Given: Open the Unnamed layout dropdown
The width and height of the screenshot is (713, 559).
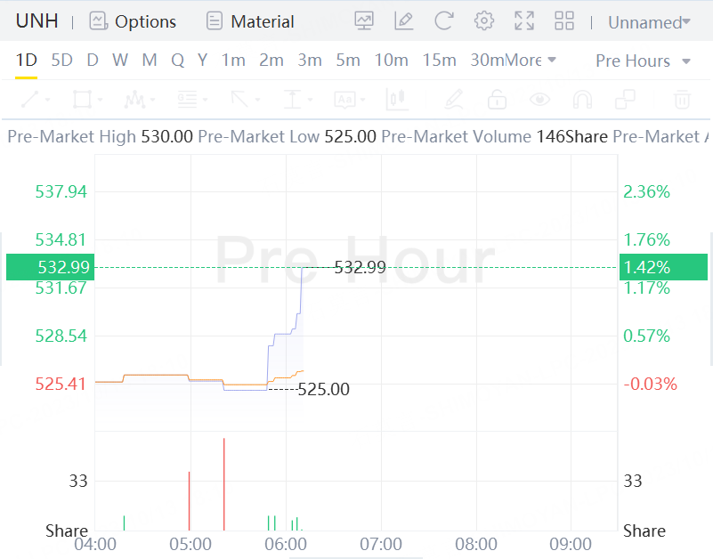Looking at the screenshot, I should click(649, 22).
